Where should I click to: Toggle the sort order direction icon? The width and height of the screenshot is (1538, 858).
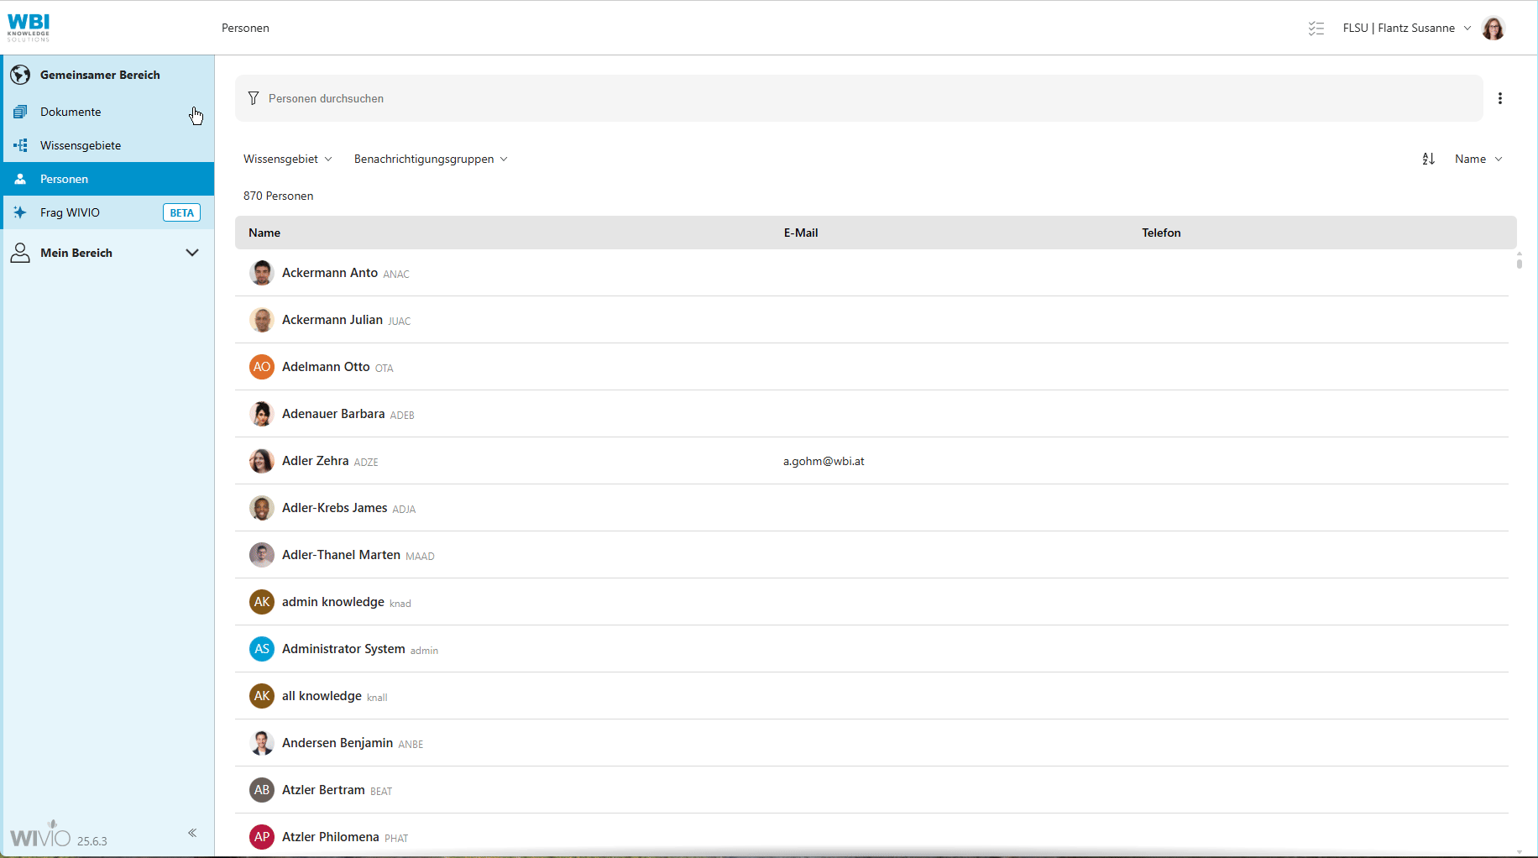pyautogui.click(x=1428, y=159)
